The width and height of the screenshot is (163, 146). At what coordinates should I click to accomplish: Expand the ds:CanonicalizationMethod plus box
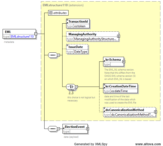[x=155, y=112]
